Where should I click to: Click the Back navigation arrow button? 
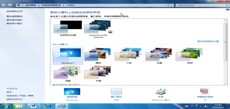4,5
